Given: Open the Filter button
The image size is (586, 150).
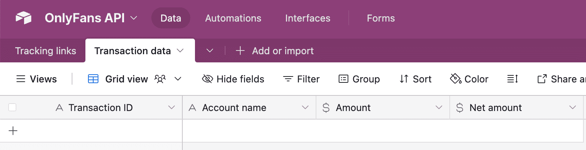Looking at the screenshot, I should (x=301, y=79).
